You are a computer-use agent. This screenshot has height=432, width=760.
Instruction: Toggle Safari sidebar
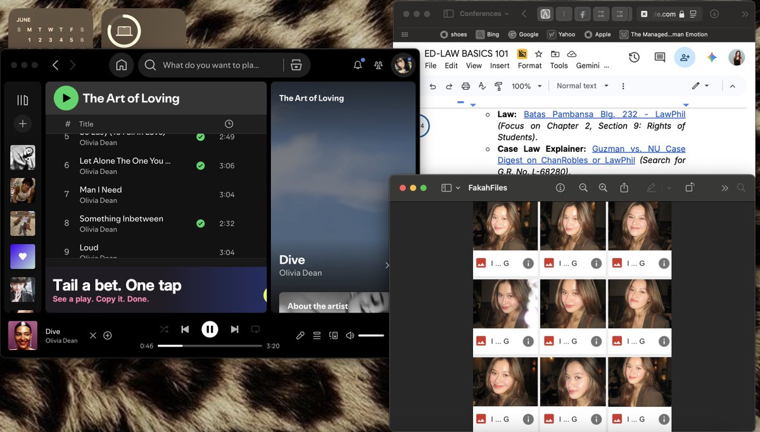tap(448, 14)
